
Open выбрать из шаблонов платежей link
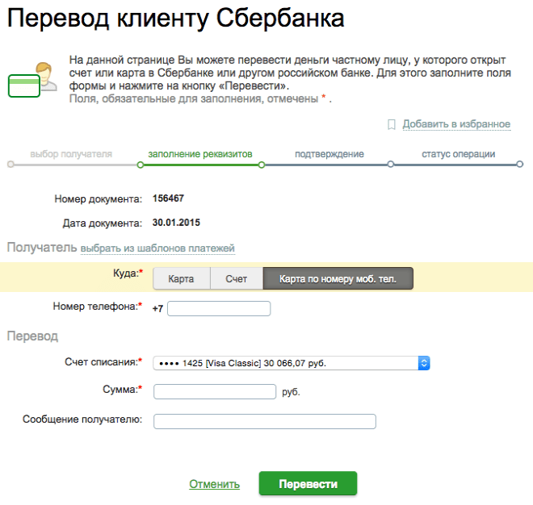coord(157,248)
